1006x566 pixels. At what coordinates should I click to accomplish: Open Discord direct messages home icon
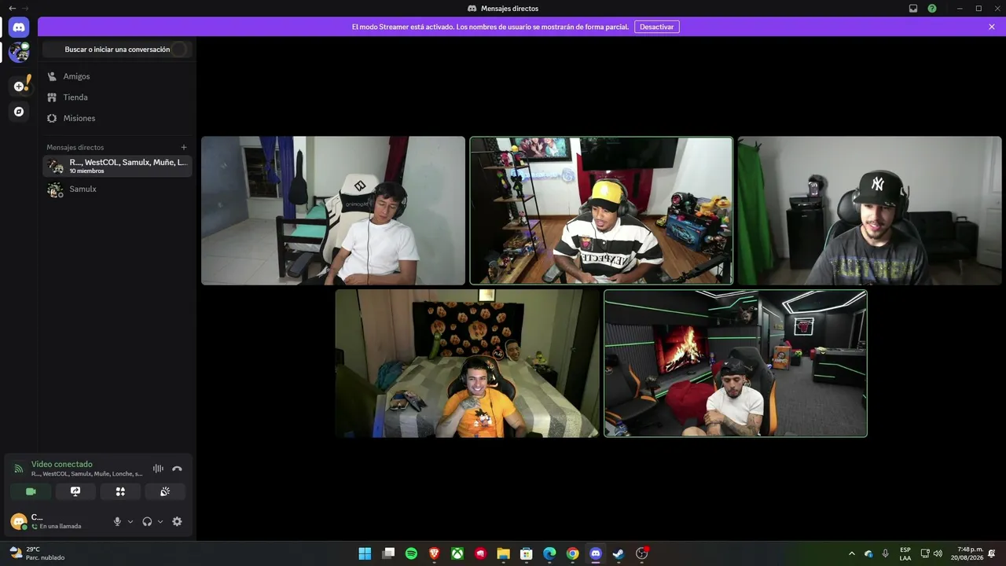19,27
